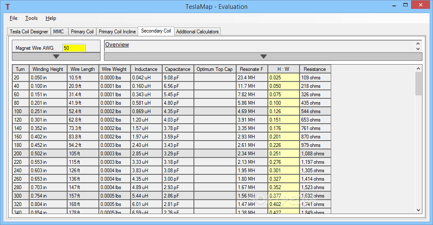Click the 0.581 uH inductance cell
This screenshot has width=433, height=225.
pyautogui.click(x=146, y=103)
